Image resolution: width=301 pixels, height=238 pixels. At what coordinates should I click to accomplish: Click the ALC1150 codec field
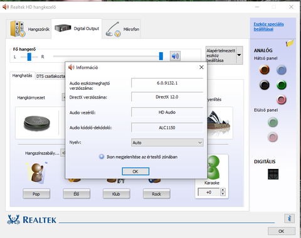[167, 127]
